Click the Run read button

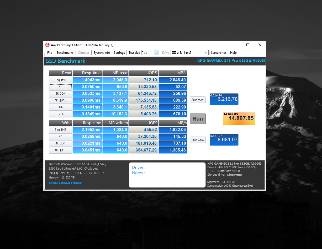[198, 100]
